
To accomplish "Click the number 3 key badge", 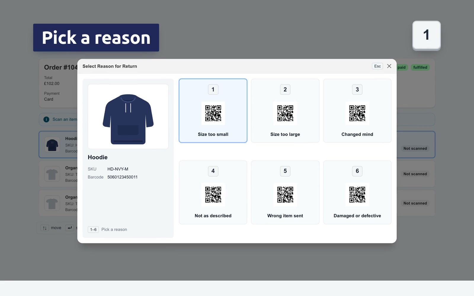I will click(x=357, y=89).
